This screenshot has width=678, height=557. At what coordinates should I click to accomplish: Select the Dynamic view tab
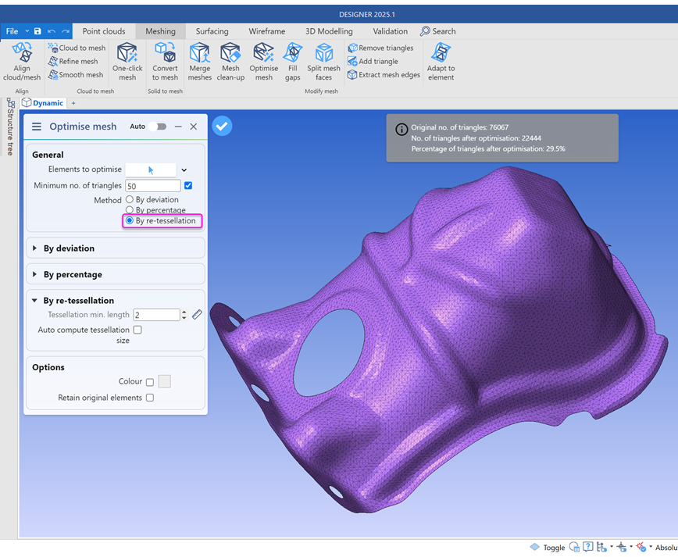point(43,103)
